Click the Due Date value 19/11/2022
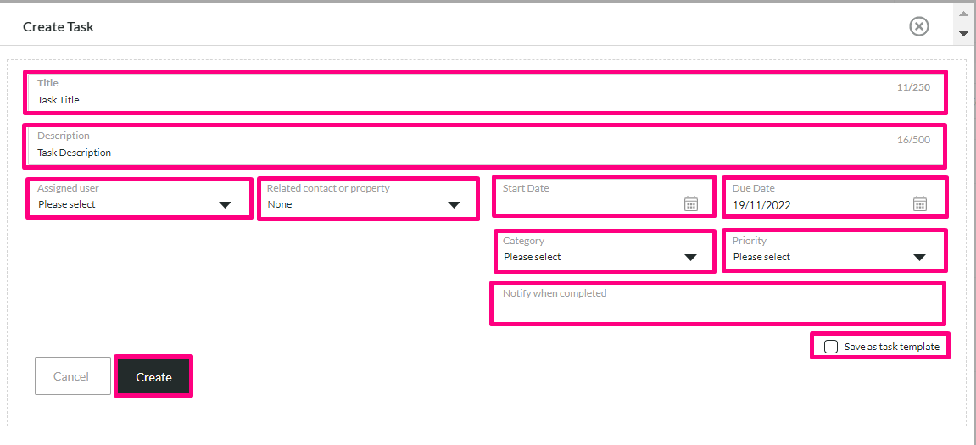The height and width of the screenshot is (445, 976). [761, 205]
